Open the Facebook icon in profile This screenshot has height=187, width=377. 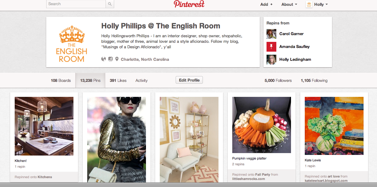pos(110,59)
